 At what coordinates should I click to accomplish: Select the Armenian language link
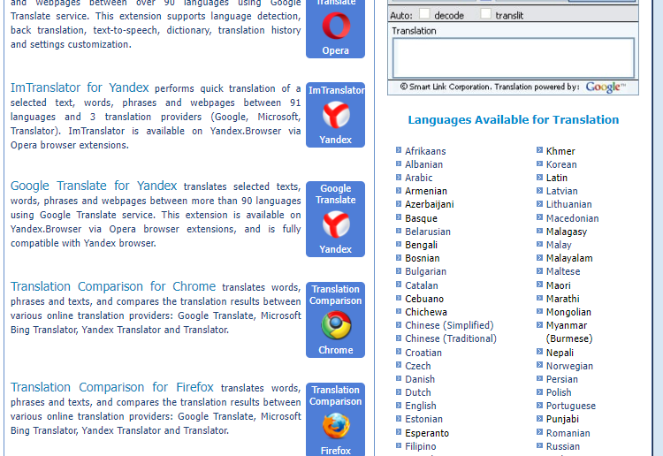click(x=426, y=191)
